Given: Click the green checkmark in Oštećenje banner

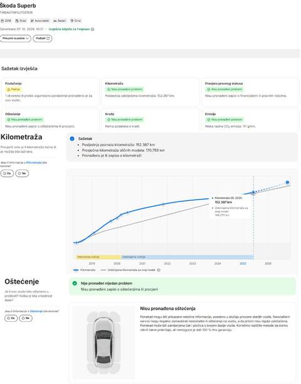Looking at the screenshot, I should 75,284.
